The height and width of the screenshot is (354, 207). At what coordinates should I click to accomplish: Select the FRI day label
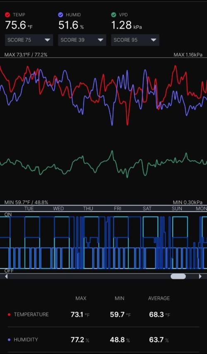pos(118,209)
